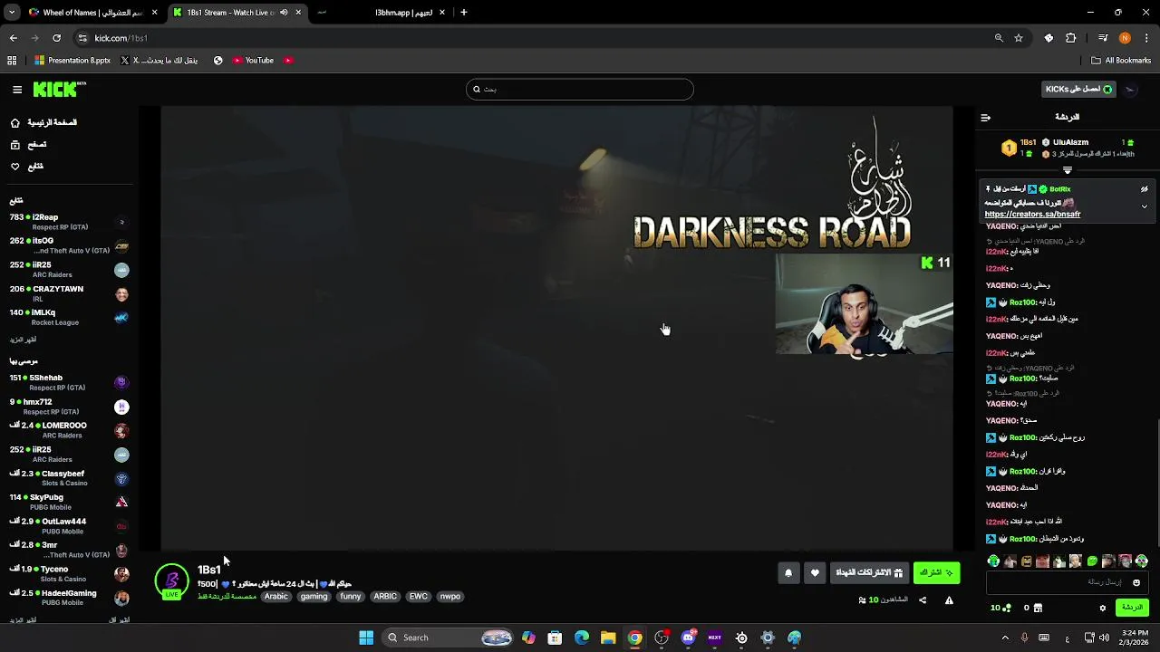
Task: Select the nwpo tag
Action: click(x=450, y=597)
